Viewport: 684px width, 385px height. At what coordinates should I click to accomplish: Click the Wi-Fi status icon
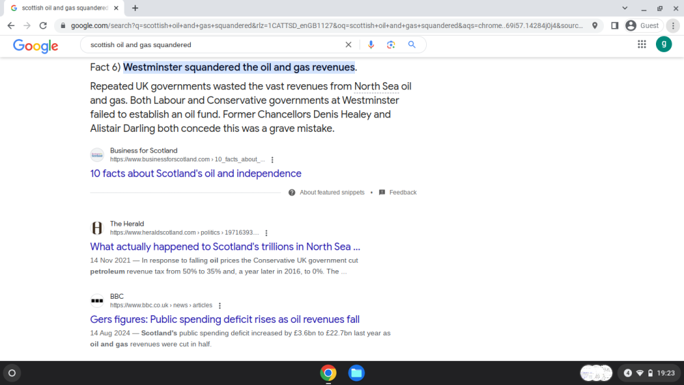point(640,373)
